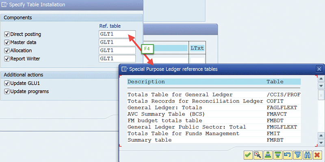Click the Allocation reference table field
325x162 pixels.
pos(117,51)
